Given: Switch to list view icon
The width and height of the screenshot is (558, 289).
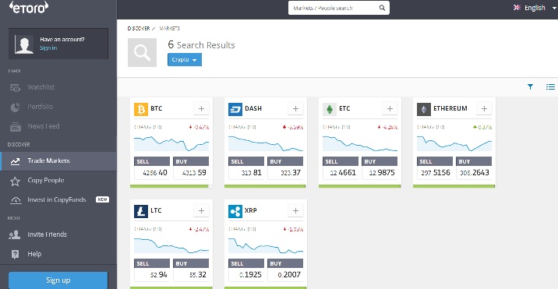Looking at the screenshot, I should [550, 86].
